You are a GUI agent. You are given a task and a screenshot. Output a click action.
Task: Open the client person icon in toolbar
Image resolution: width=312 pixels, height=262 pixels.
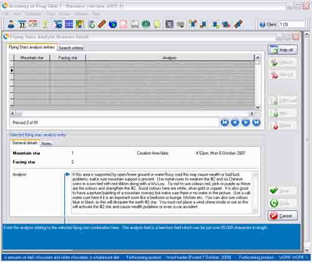[x=11, y=24]
